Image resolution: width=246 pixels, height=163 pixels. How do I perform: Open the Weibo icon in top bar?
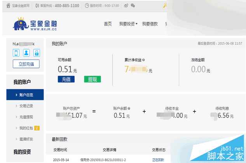(126, 6)
